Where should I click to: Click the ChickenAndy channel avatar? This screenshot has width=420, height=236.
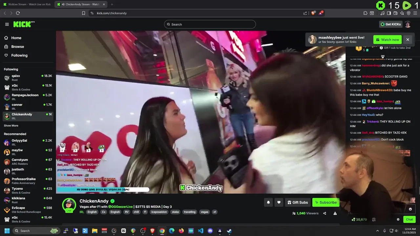(69, 205)
